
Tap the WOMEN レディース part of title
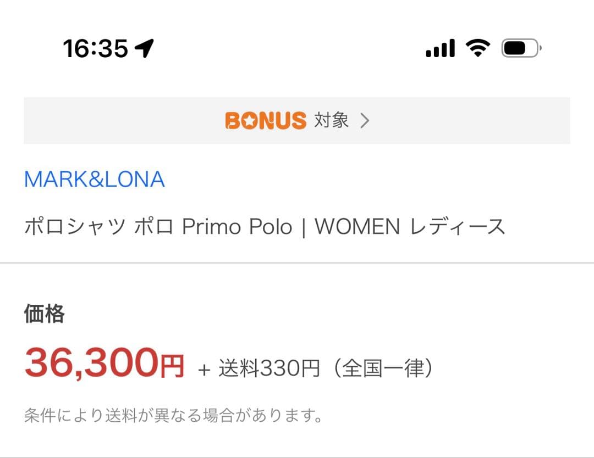[410, 227]
